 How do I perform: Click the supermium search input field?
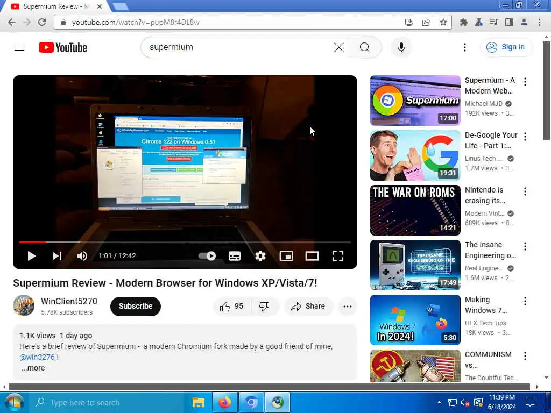(239, 47)
